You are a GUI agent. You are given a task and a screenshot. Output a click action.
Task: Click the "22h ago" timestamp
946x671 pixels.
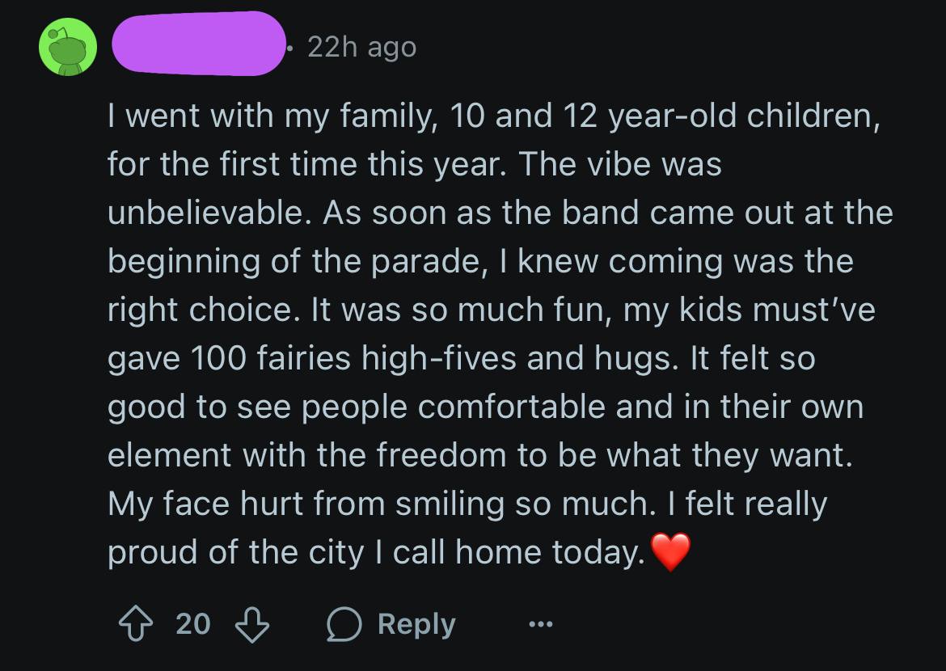pyautogui.click(x=362, y=48)
